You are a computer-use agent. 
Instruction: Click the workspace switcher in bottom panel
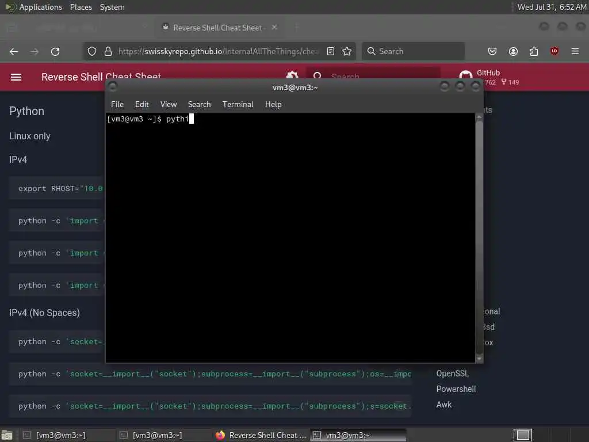(x=523, y=435)
